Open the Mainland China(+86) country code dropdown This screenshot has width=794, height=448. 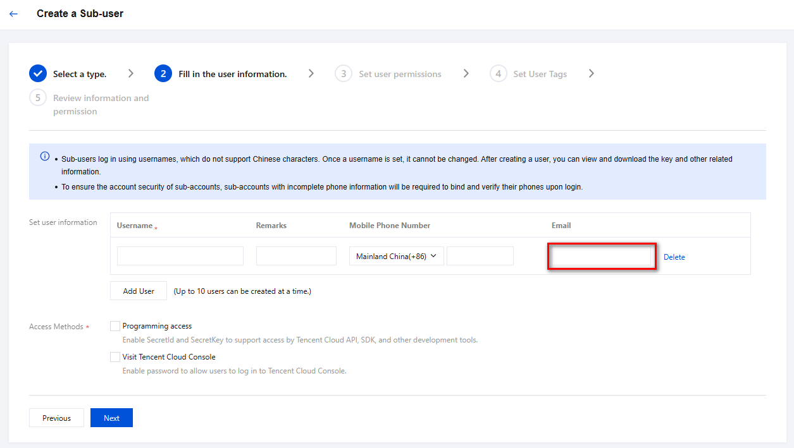[397, 256]
